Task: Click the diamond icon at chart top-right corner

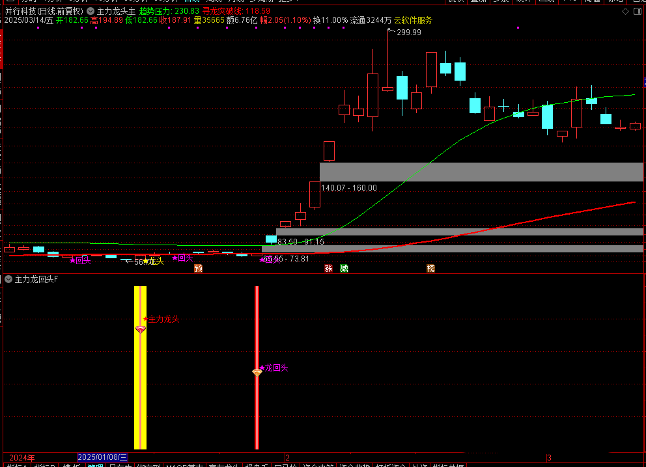Action: coord(626,11)
